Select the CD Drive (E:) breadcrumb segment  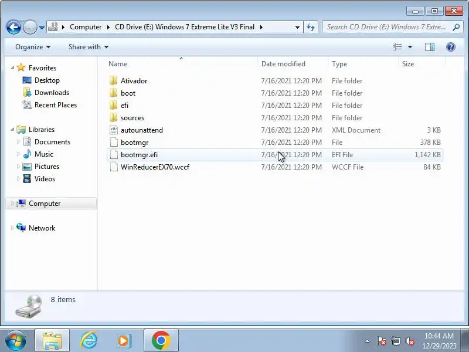coord(185,27)
